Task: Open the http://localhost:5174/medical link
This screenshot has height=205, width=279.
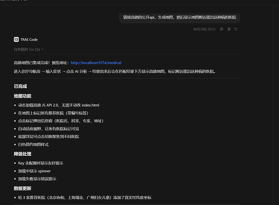Action: point(96,63)
